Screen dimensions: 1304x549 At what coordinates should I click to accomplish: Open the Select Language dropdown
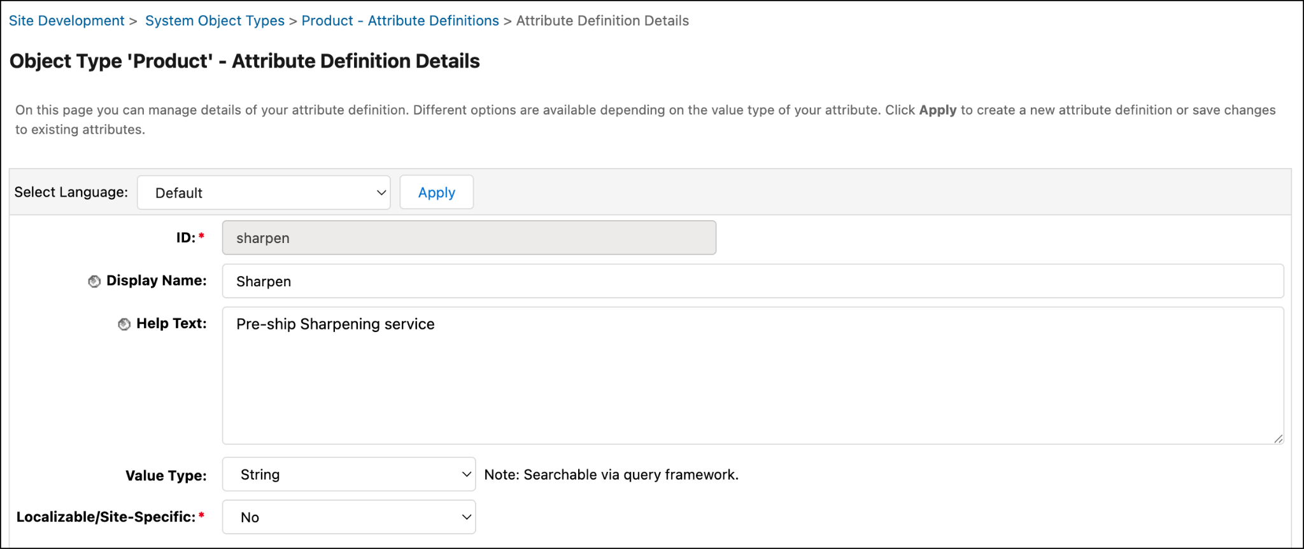pyautogui.click(x=264, y=193)
